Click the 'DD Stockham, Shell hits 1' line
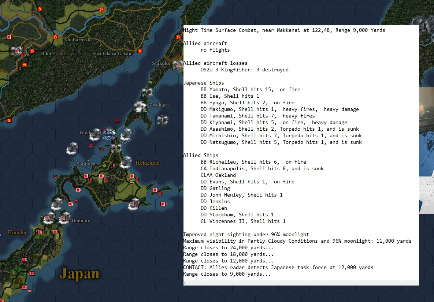 [x=237, y=215]
